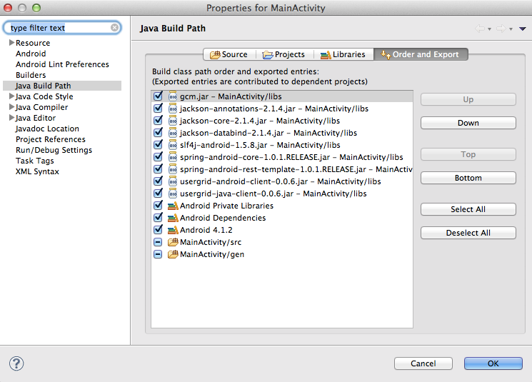The height and width of the screenshot is (382, 532).
Task: Expand the Java Compiler node
Action: (11, 107)
